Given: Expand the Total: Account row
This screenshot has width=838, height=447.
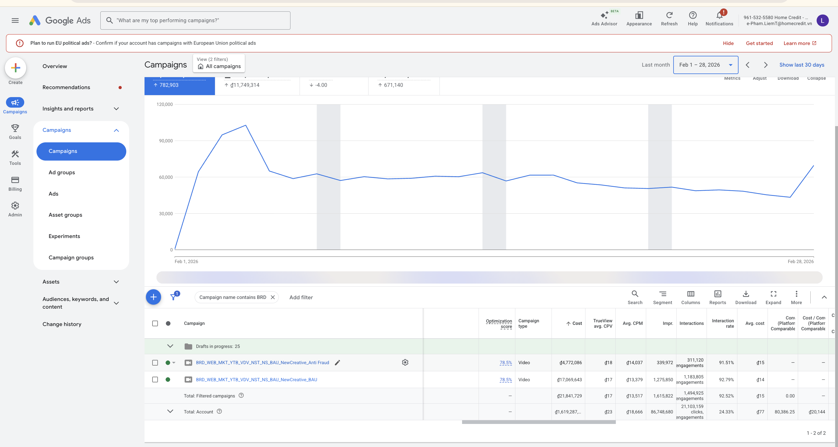Looking at the screenshot, I should [x=170, y=412].
